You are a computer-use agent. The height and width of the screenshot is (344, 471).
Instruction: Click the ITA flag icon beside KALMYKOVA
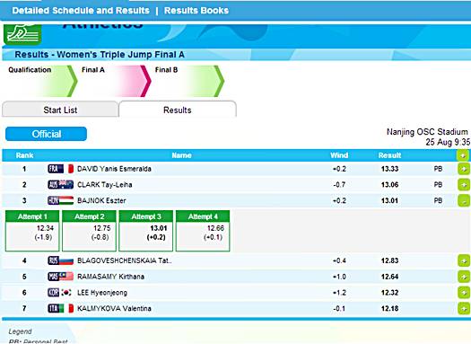pos(60,308)
